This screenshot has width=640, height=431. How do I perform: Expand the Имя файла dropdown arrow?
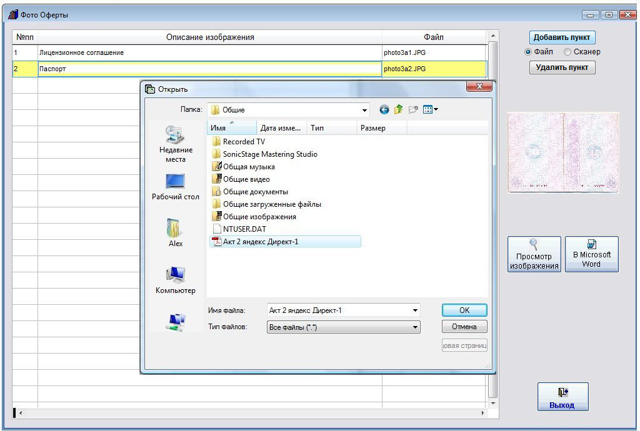coord(415,310)
